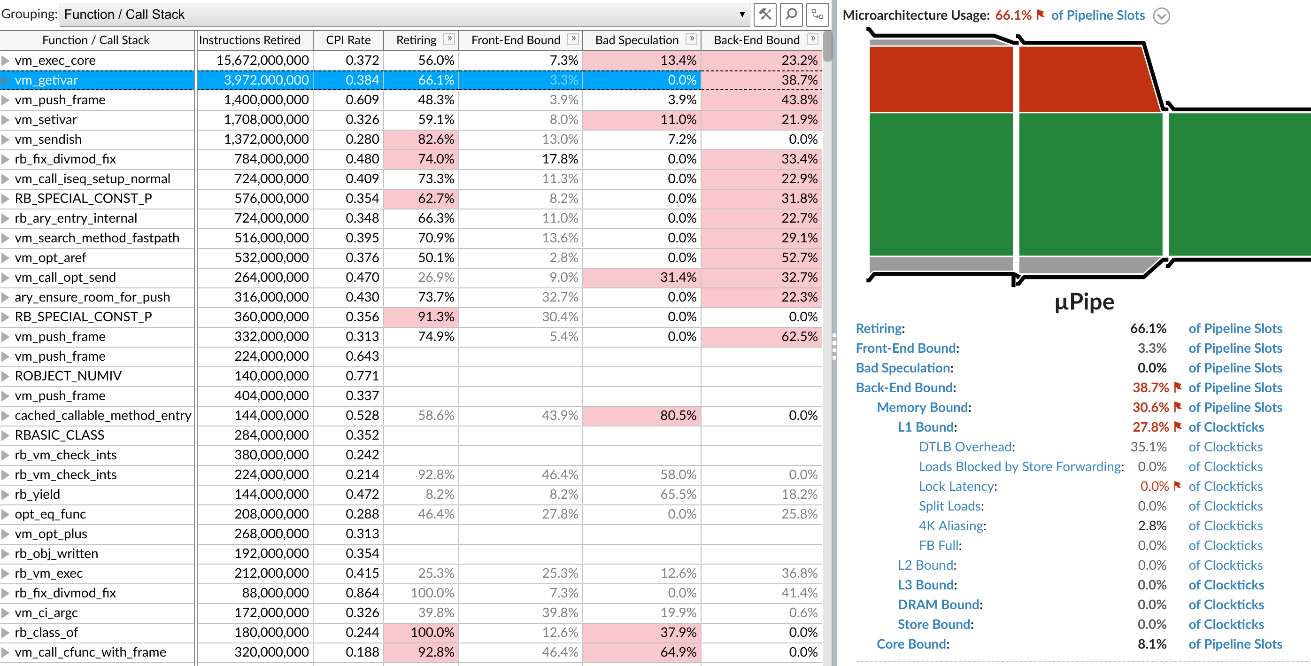1311x666 pixels.
Task: Open the Grouping combo box
Action: pos(405,14)
